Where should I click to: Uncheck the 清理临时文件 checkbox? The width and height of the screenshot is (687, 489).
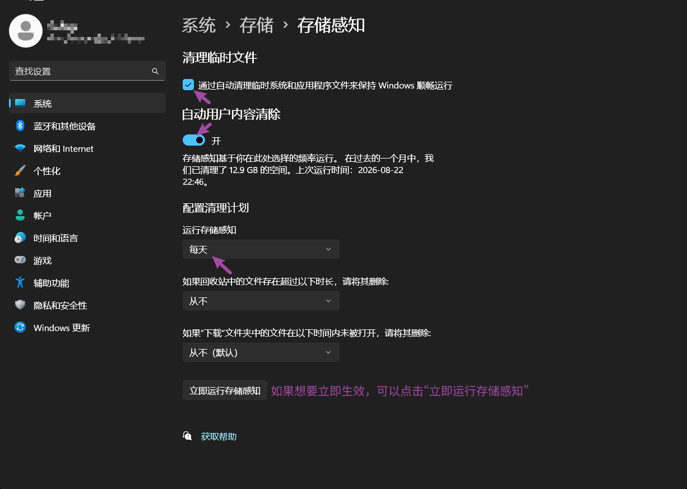188,85
